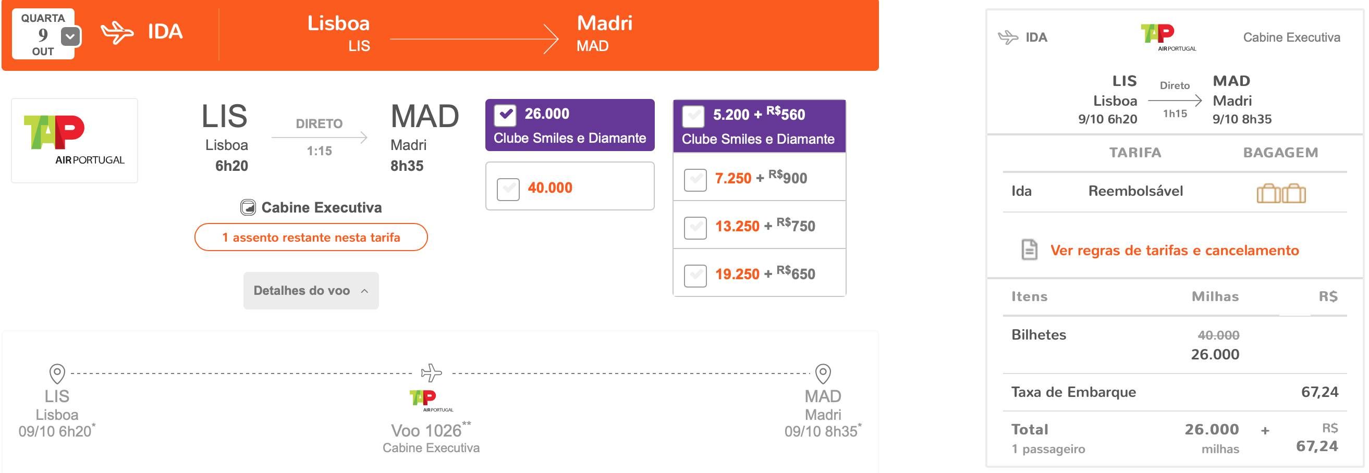Click the airplane icon beside IDA header

click(x=117, y=32)
